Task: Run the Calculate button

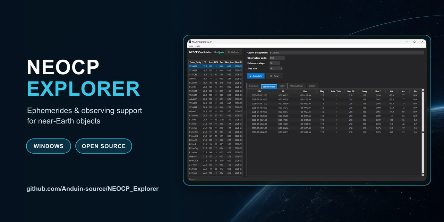Action: click(256, 76)
